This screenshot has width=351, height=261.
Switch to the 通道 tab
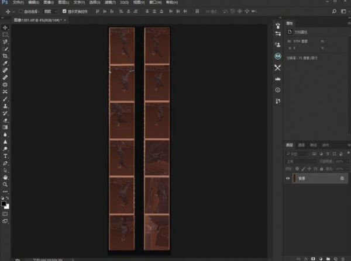[301, 145]
